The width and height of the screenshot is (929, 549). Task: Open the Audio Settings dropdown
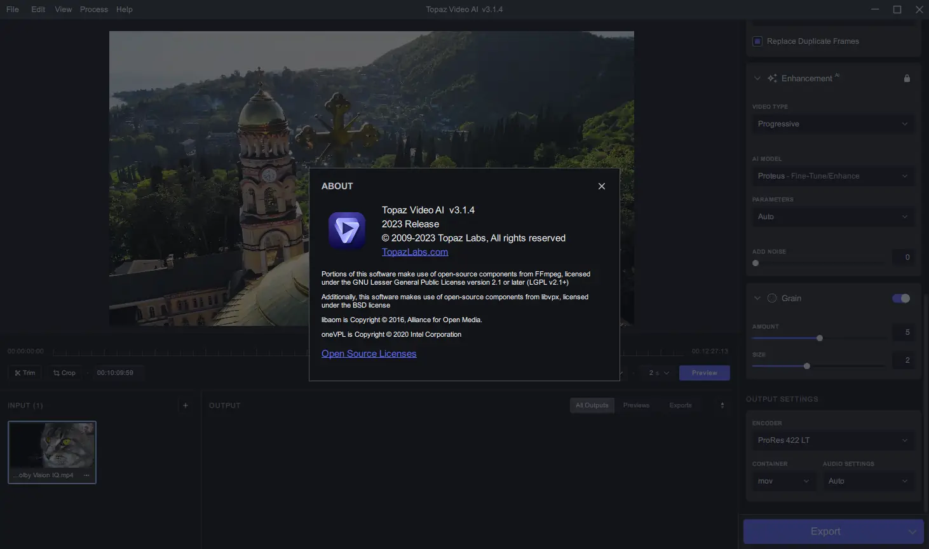869,481
